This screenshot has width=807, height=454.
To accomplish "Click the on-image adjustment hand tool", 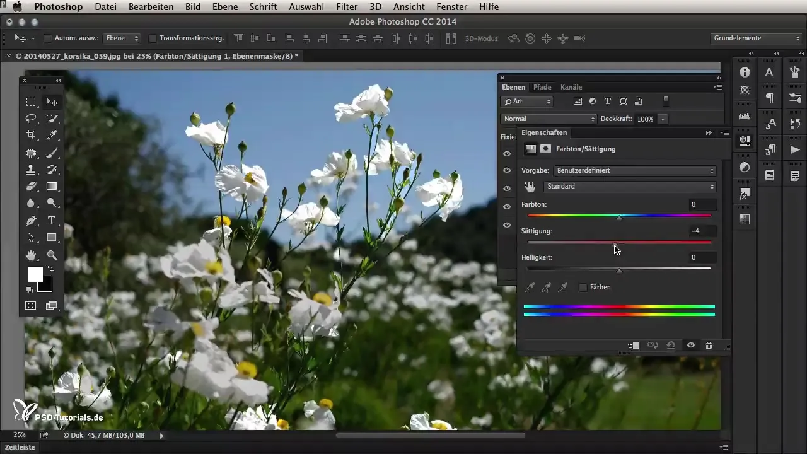I will [530, 187].
